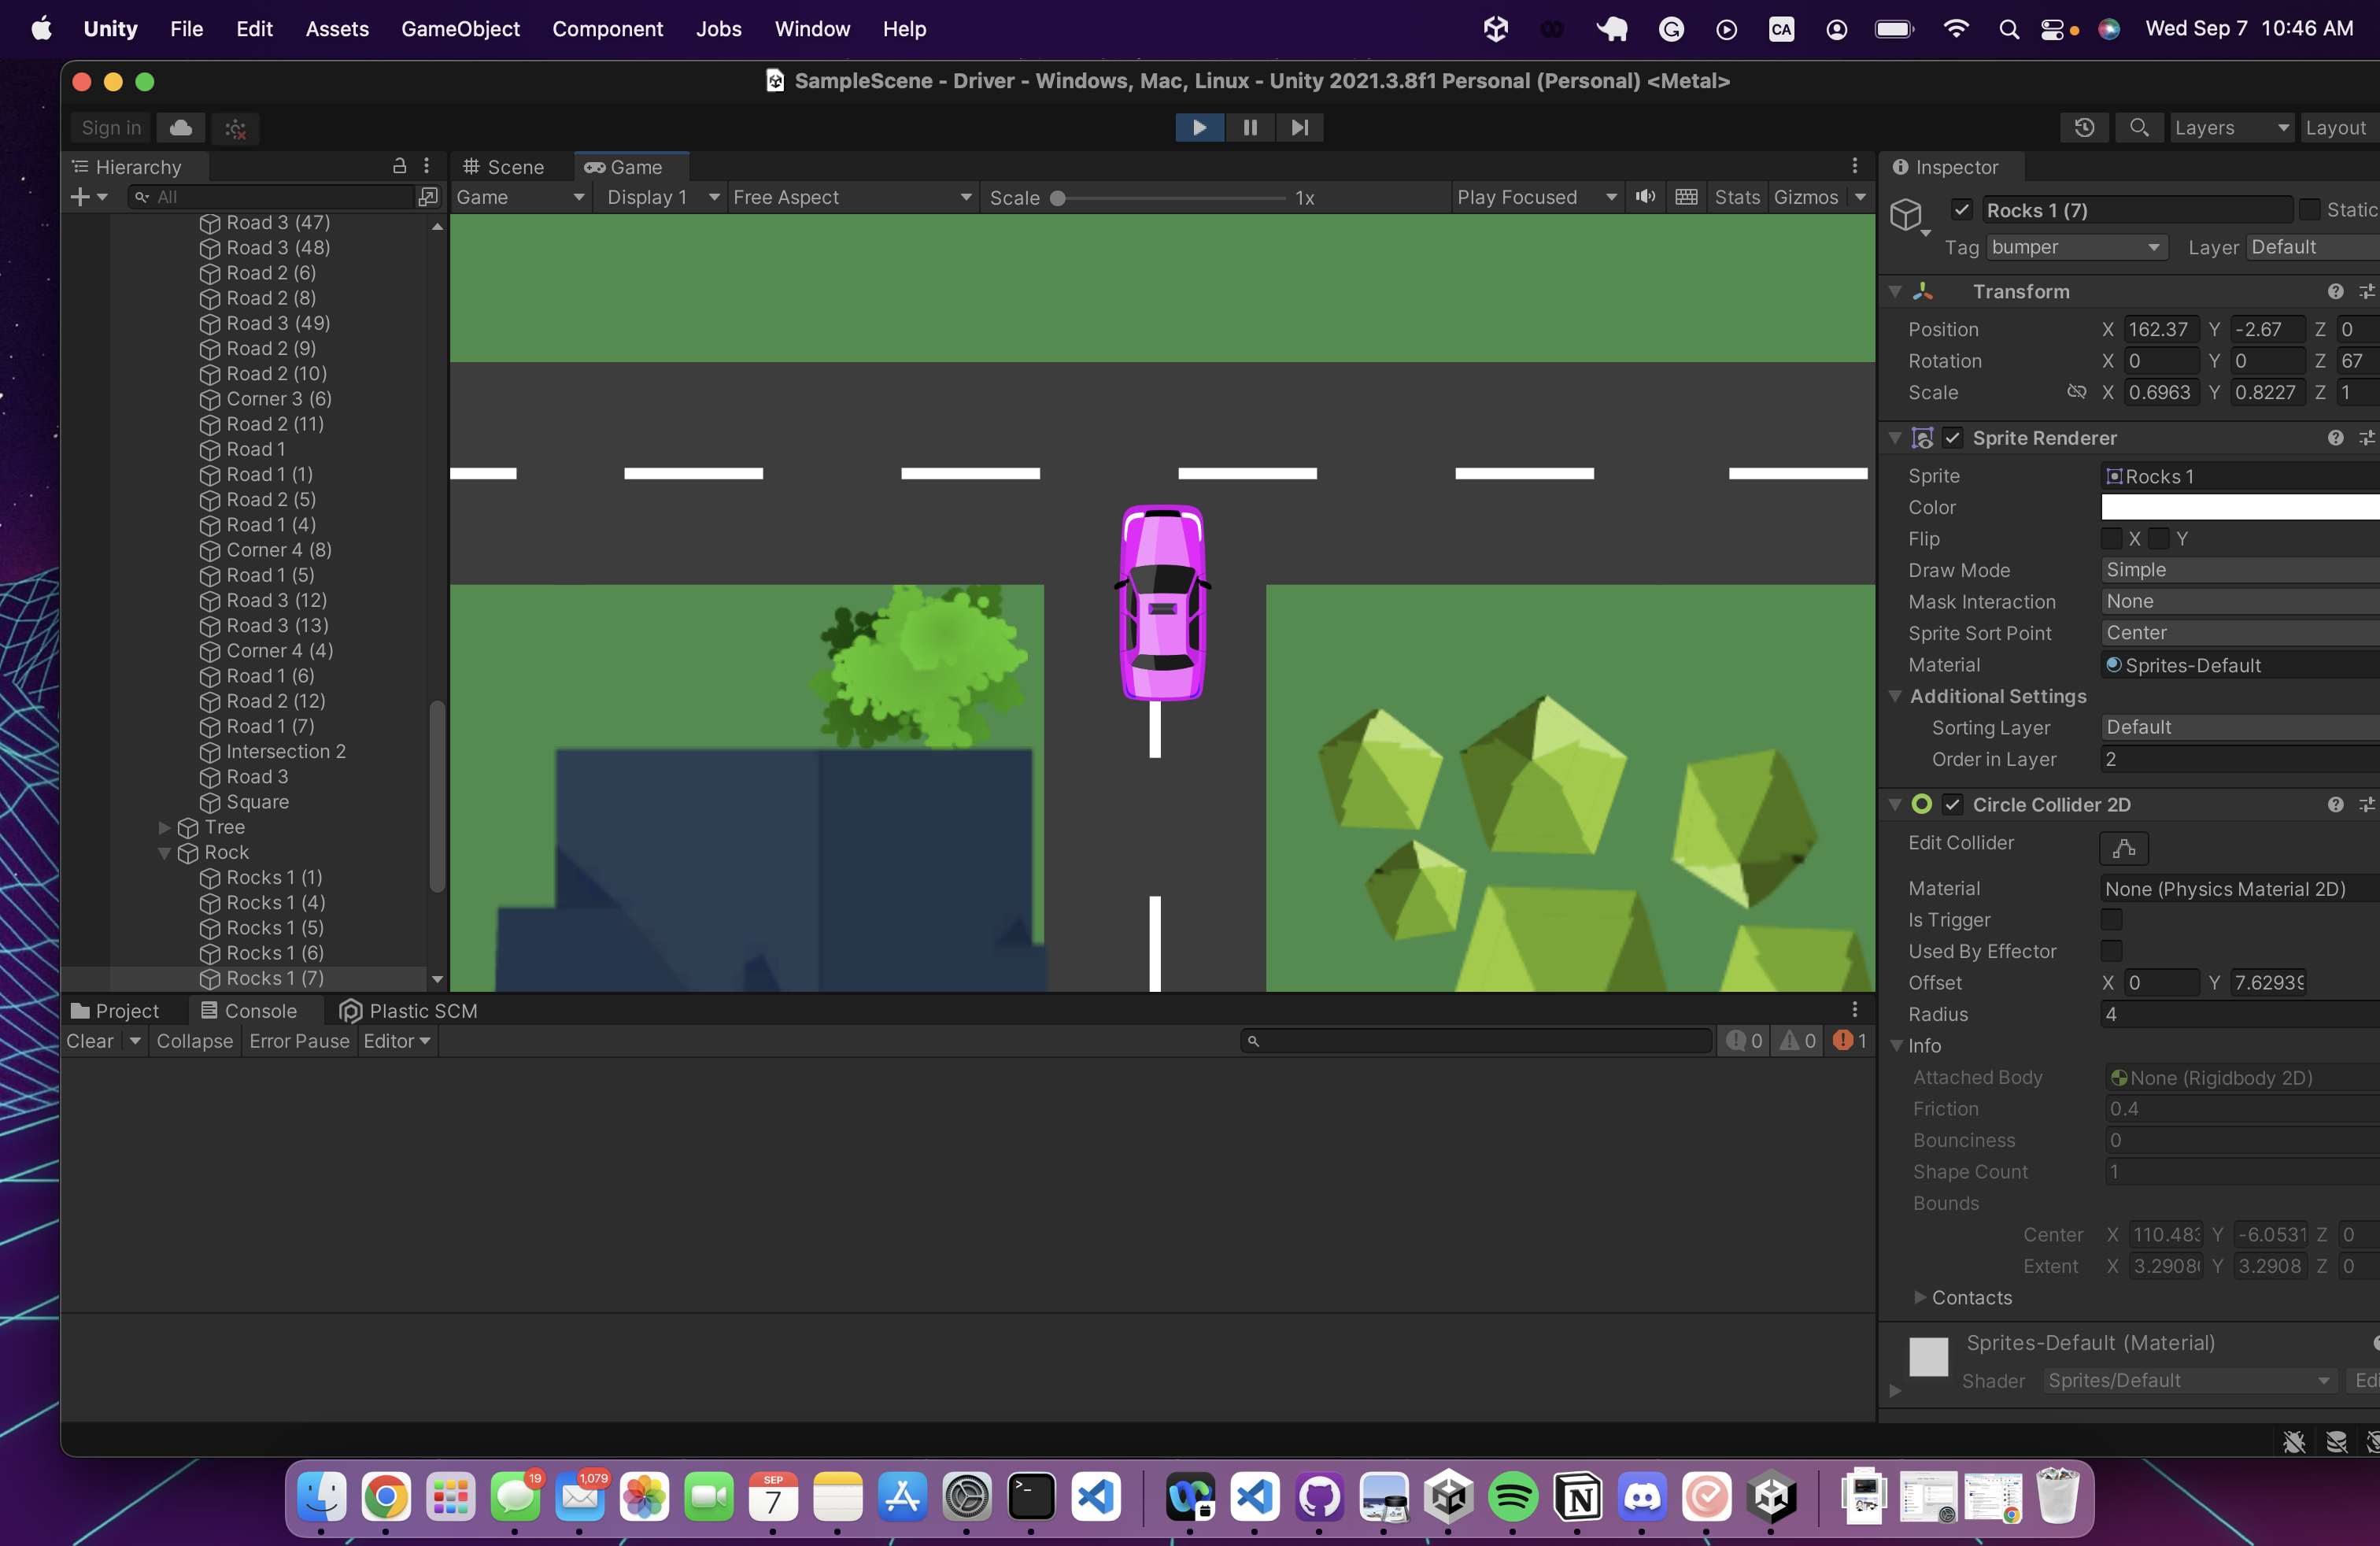Adjust the Scale slider in the Game view
The width and height of the screenshot is (2380, 1546).
click(x=1057, y=197)
